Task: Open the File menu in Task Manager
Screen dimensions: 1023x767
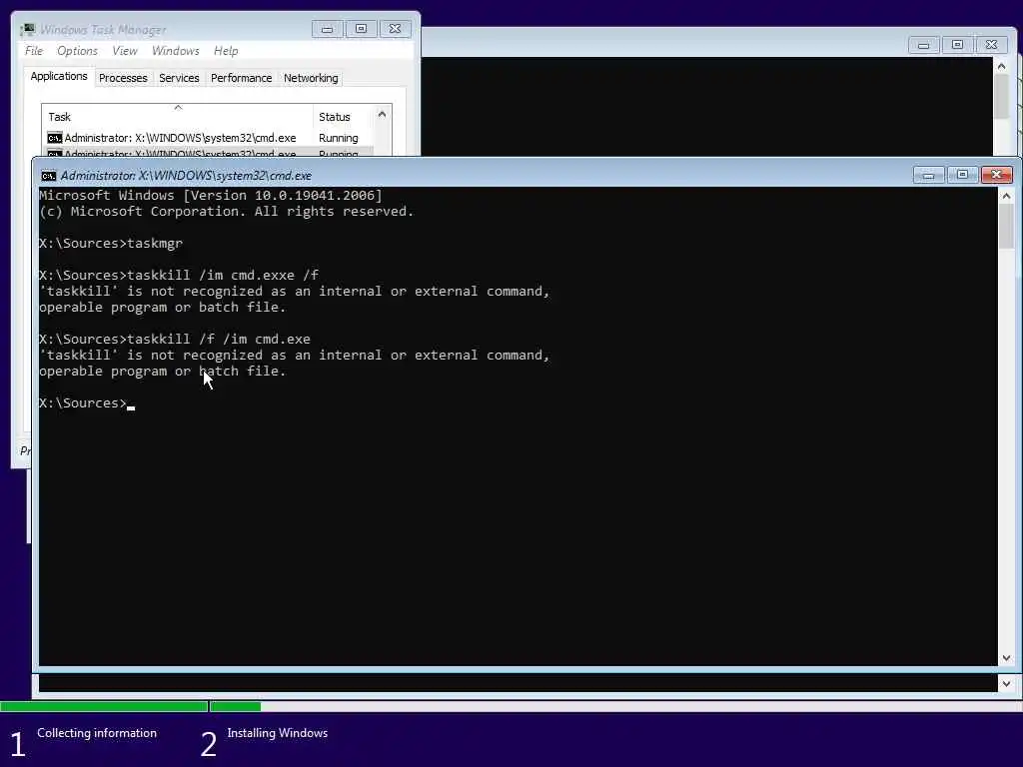Action: [x=34, y=51]
